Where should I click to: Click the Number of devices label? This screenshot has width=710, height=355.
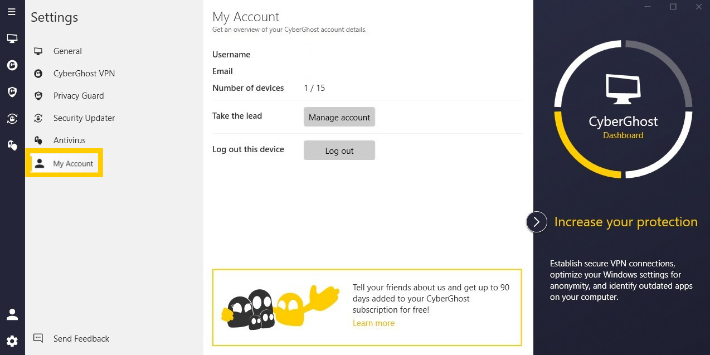coord(248,88)
